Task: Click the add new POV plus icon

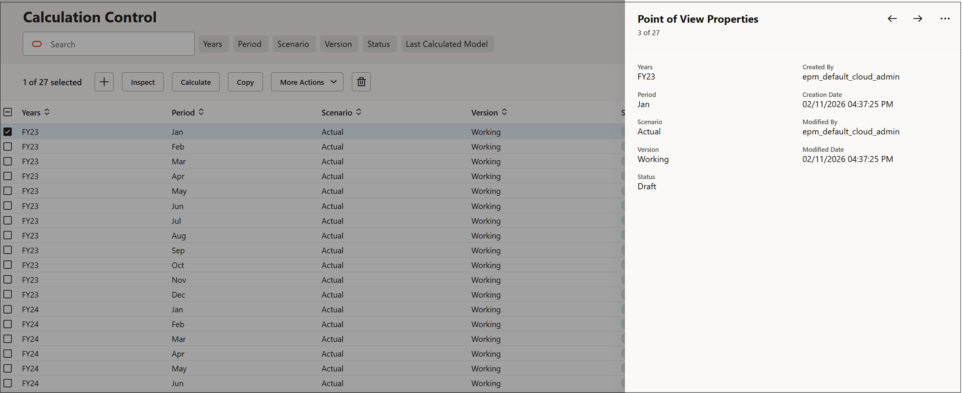Action: point(104,82)
